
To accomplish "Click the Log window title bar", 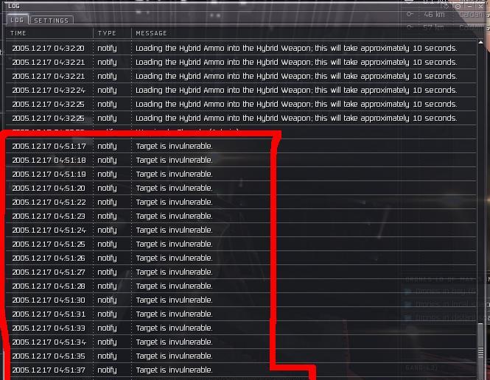I will coord(221,6).
